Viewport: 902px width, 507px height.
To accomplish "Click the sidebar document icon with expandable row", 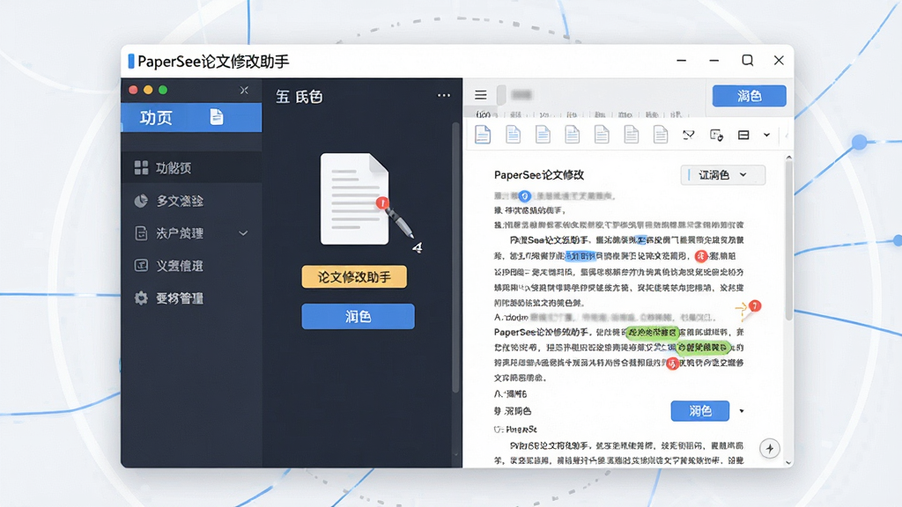I will coord(141,232).
